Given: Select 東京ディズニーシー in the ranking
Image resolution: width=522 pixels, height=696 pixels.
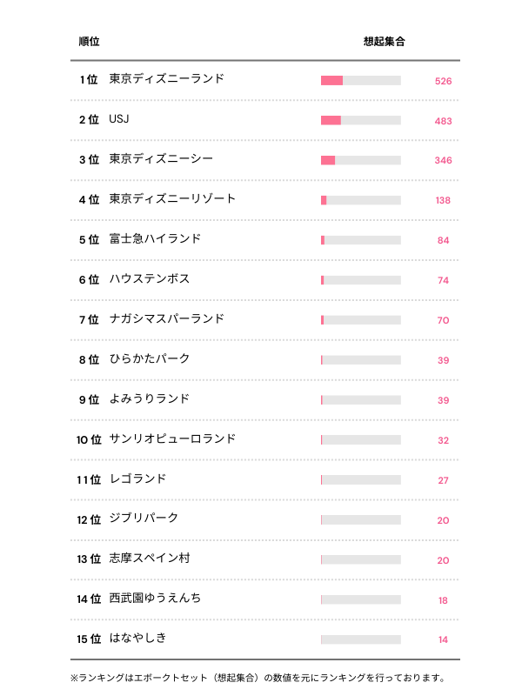Looking at the screenshot, I should coord(161,159).
